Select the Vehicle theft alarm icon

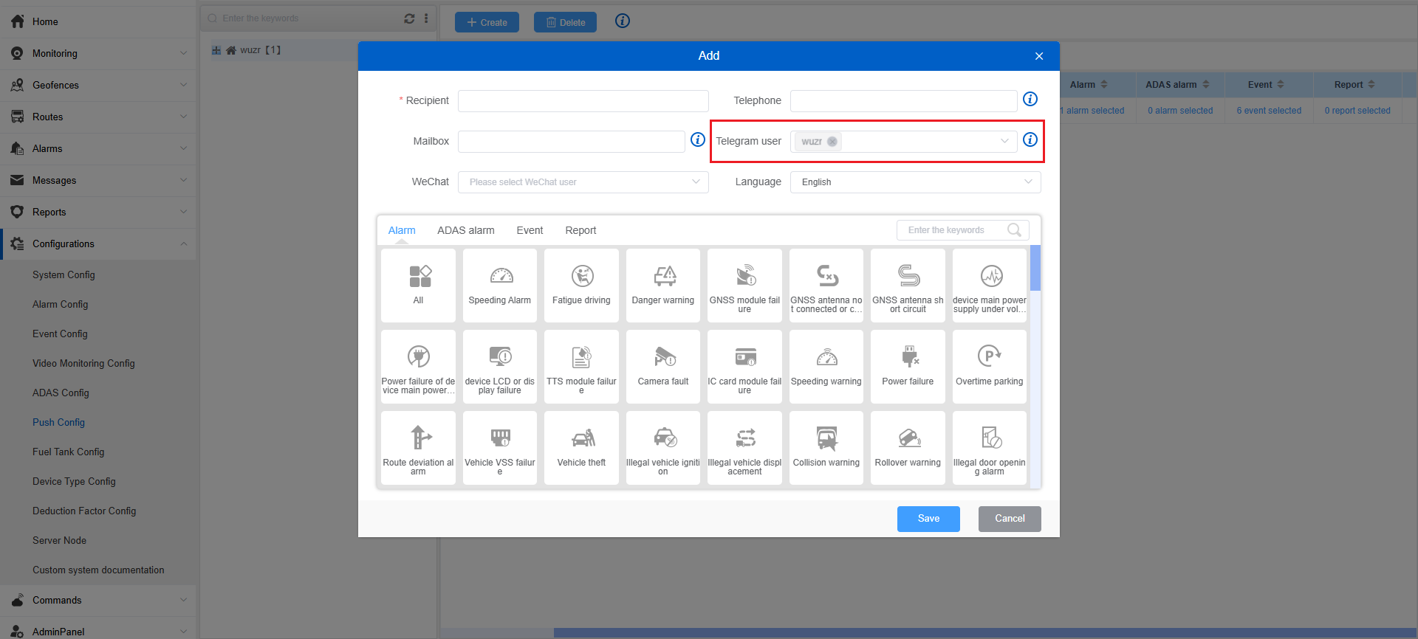(x=581, y=447)
